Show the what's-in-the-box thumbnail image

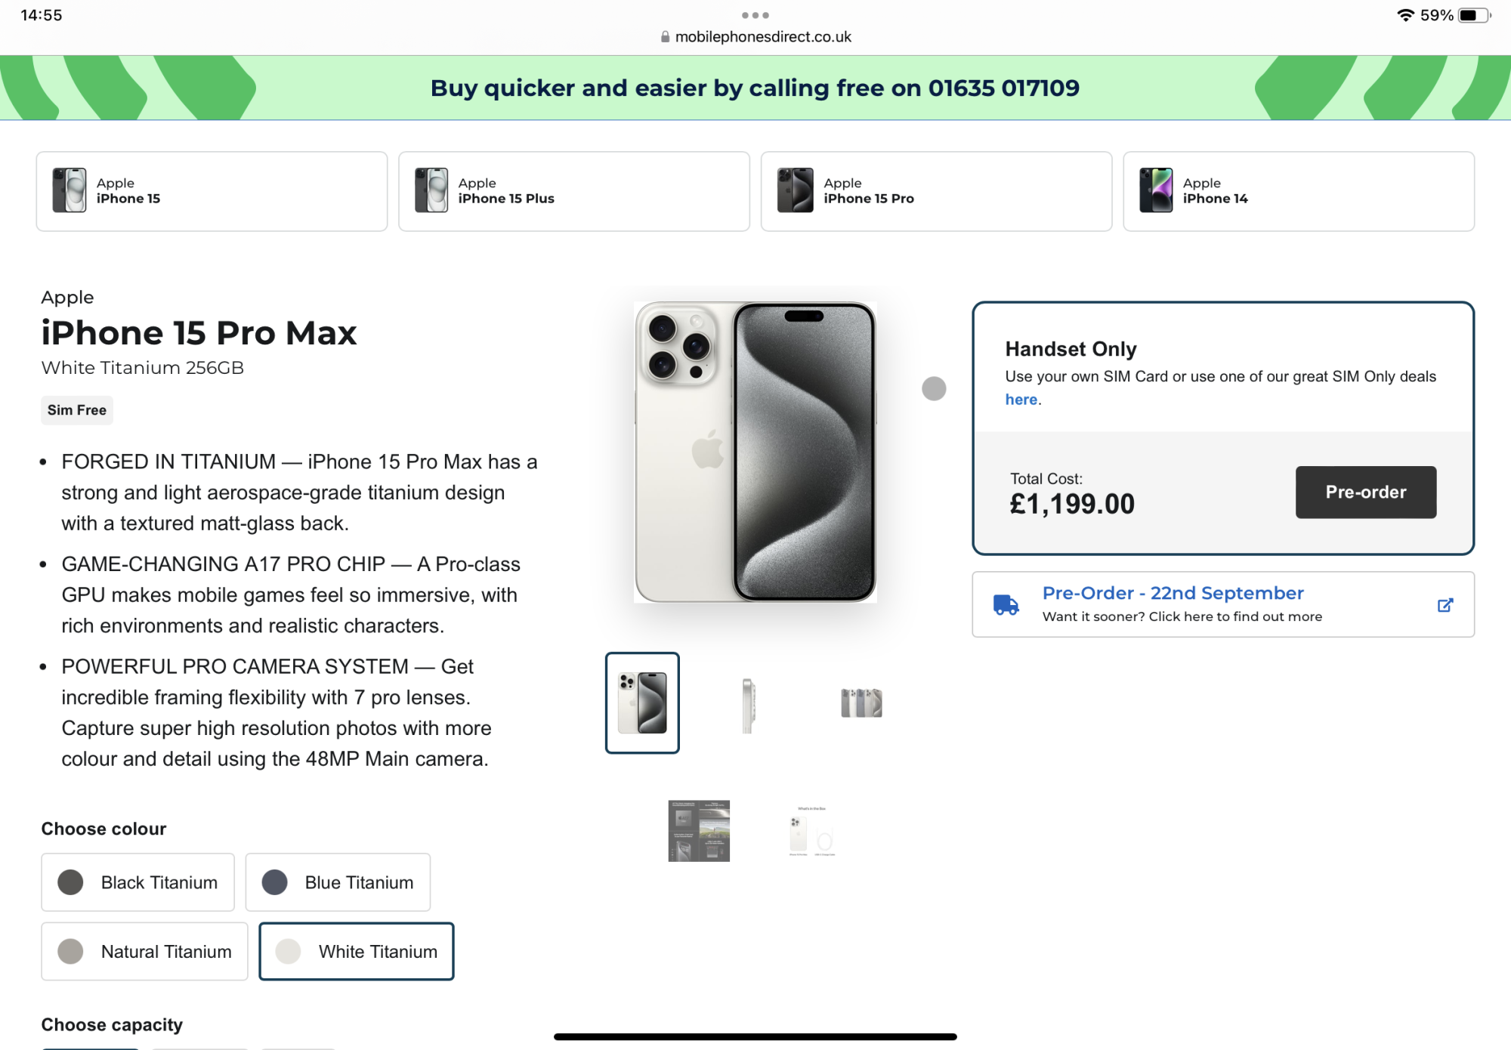click(812, 831)
